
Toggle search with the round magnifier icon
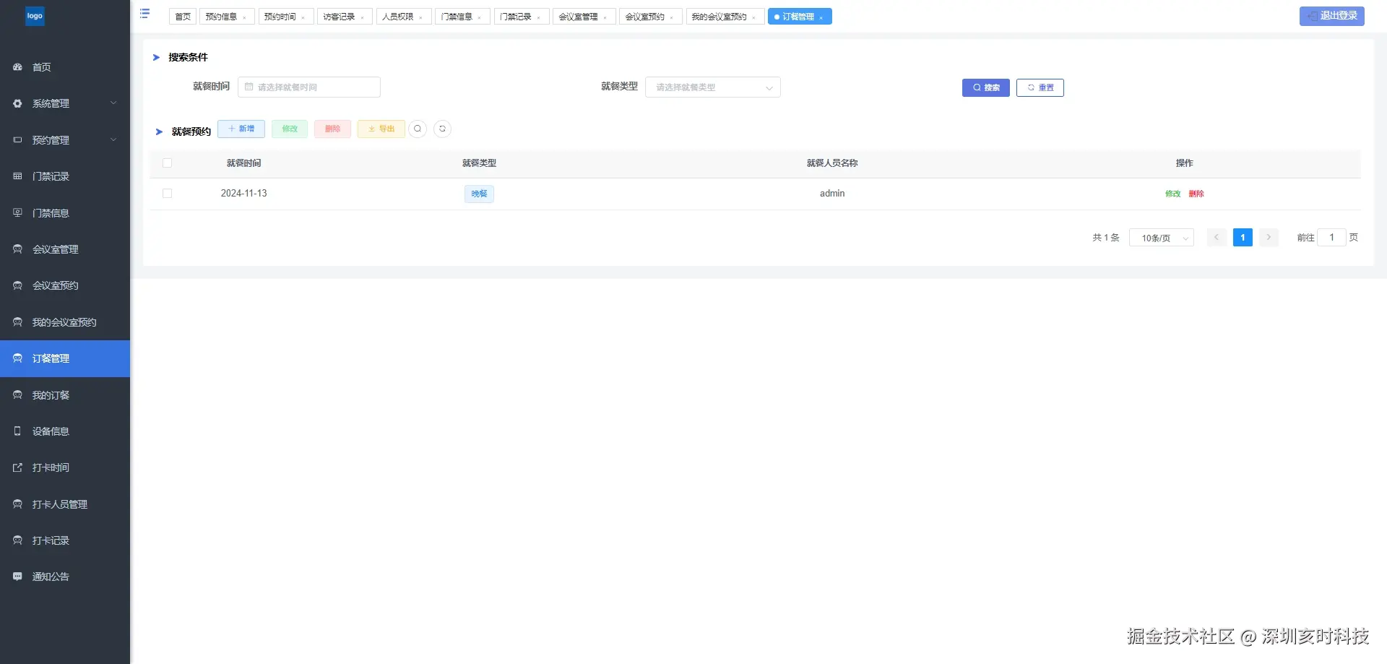point(418,129)
